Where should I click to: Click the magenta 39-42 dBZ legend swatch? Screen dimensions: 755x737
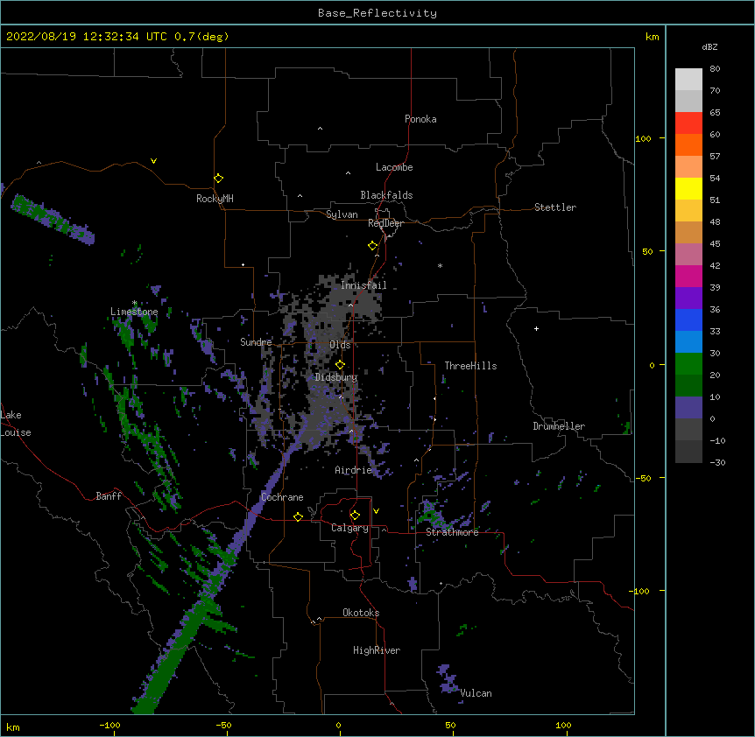tap(688, 276)
